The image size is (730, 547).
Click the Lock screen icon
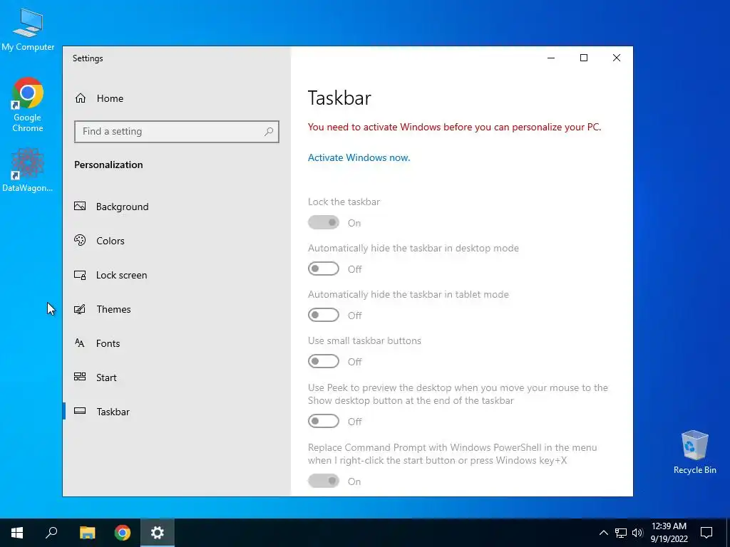(80, 275)
